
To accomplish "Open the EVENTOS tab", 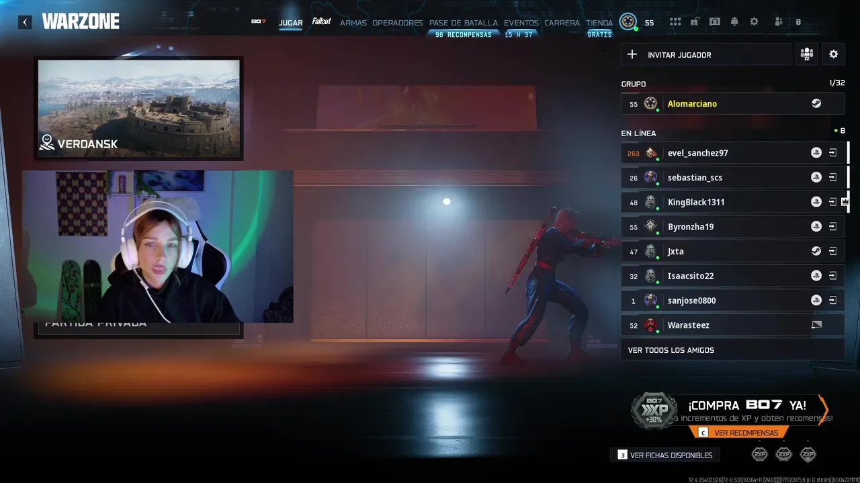I will pos(521,23).
